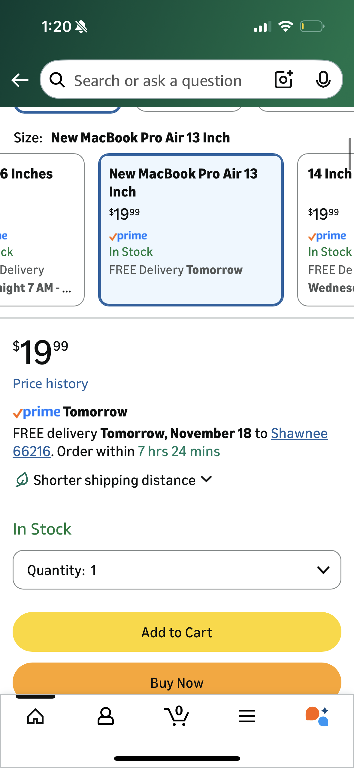Open the hamburger menu icon

pyautogui.click(x=247, y=716)
